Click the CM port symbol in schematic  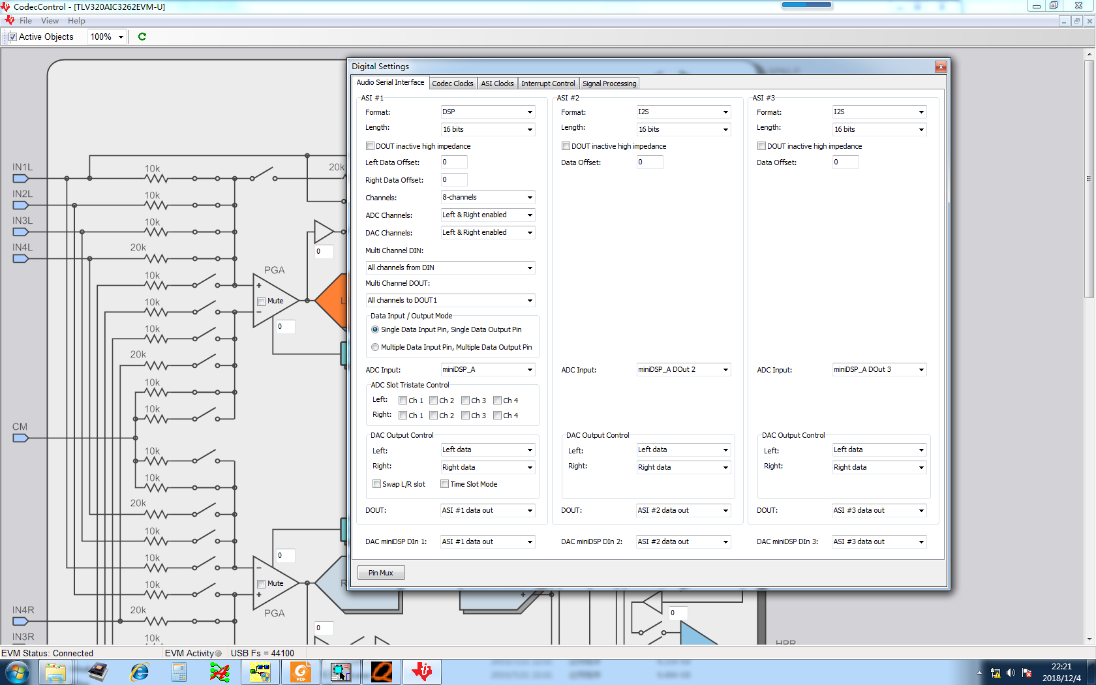coord(21,438)
